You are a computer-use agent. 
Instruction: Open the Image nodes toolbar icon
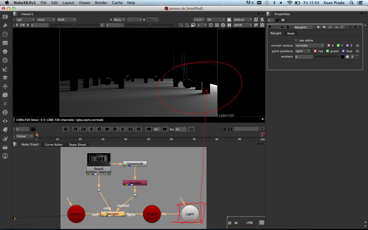click(5, 17)
